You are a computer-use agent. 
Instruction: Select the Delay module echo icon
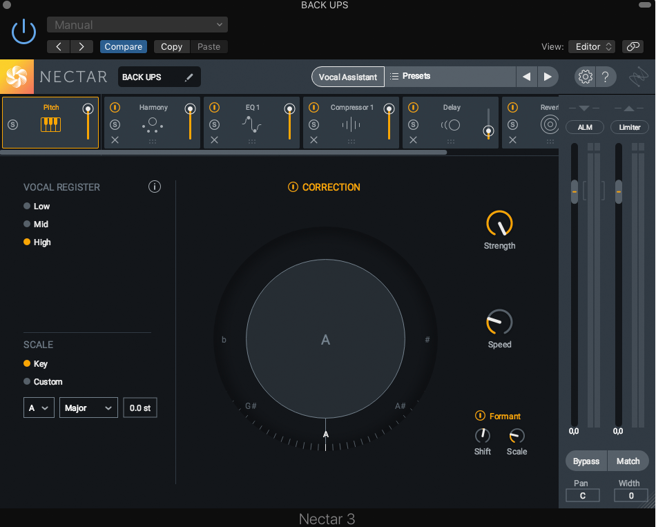451,125
